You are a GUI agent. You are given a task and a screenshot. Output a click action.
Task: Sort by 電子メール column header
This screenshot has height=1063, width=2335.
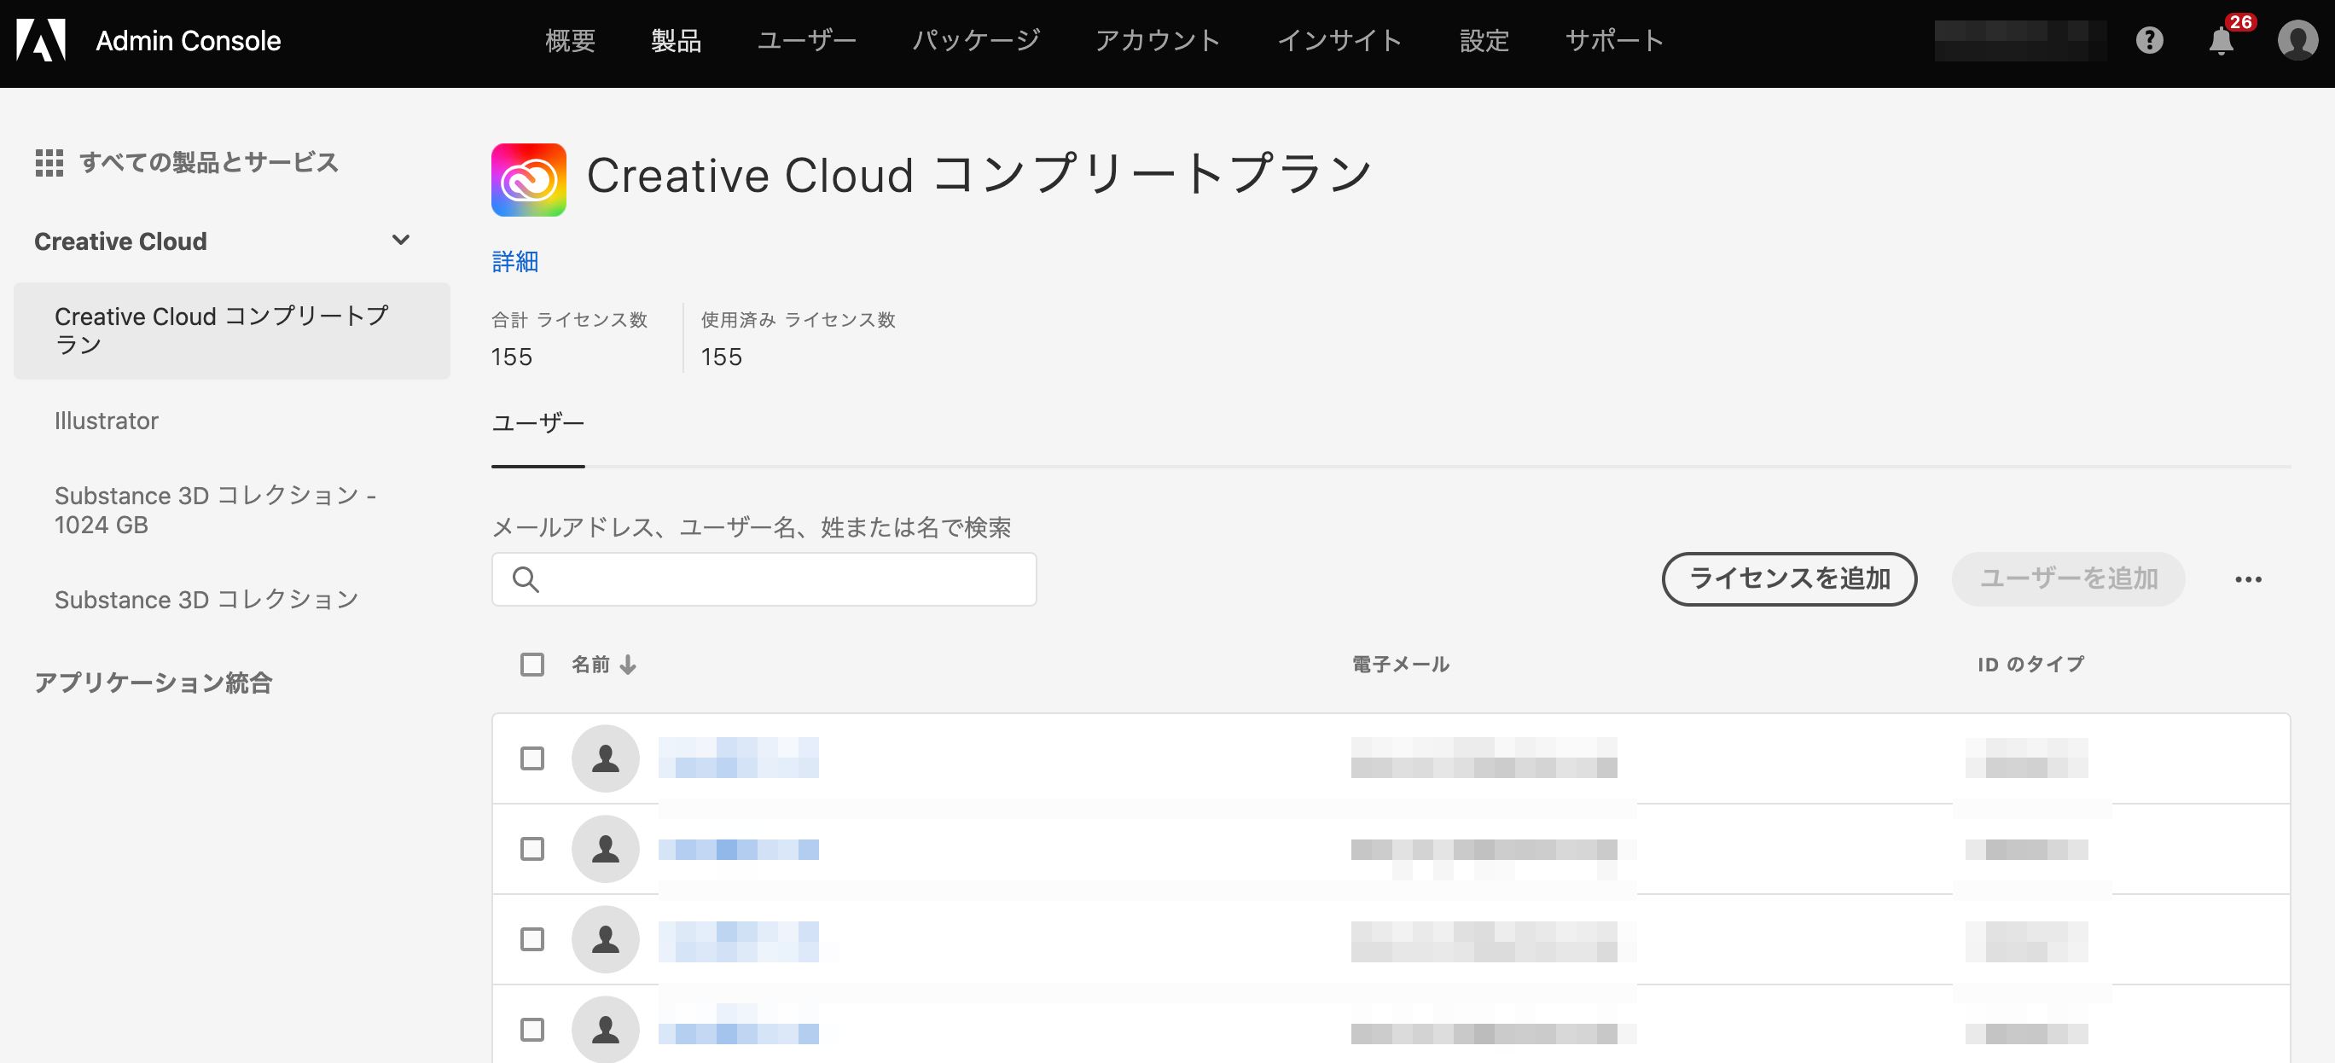[1401, 665]
